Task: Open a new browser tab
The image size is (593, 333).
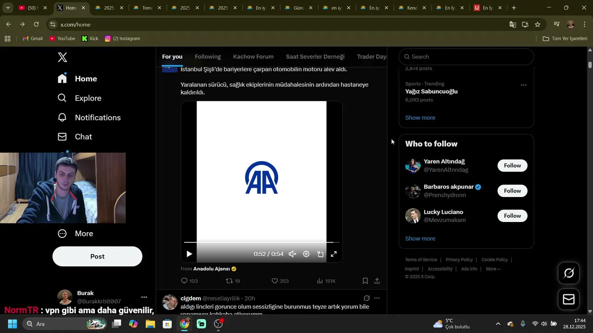Action: coord(514,8)
